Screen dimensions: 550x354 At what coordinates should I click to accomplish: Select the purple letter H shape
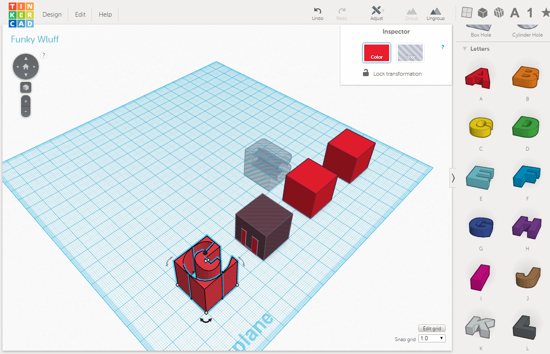tap(526, 227)
